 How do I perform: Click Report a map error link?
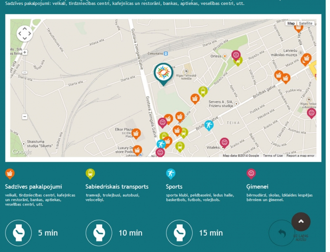(x=300, y=156)
